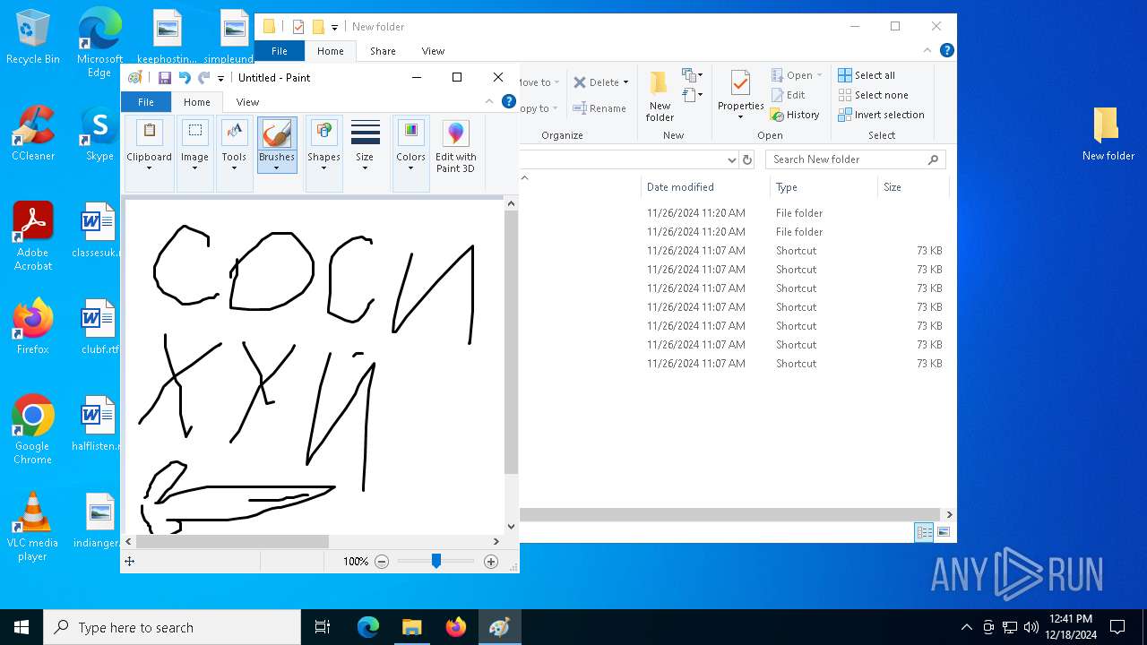Open the Firefox desktop icon
Viewport: 1147px width, 645px height.
33,326
